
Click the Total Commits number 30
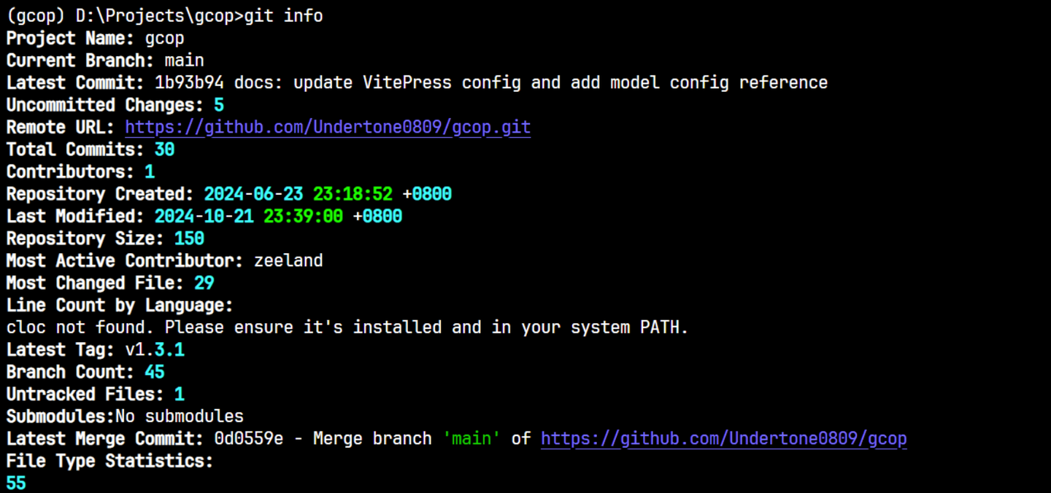(164, 150)
